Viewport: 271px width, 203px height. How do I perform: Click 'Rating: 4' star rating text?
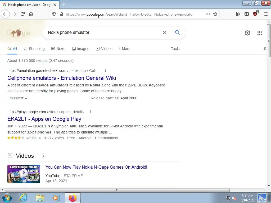click(33, 138)
